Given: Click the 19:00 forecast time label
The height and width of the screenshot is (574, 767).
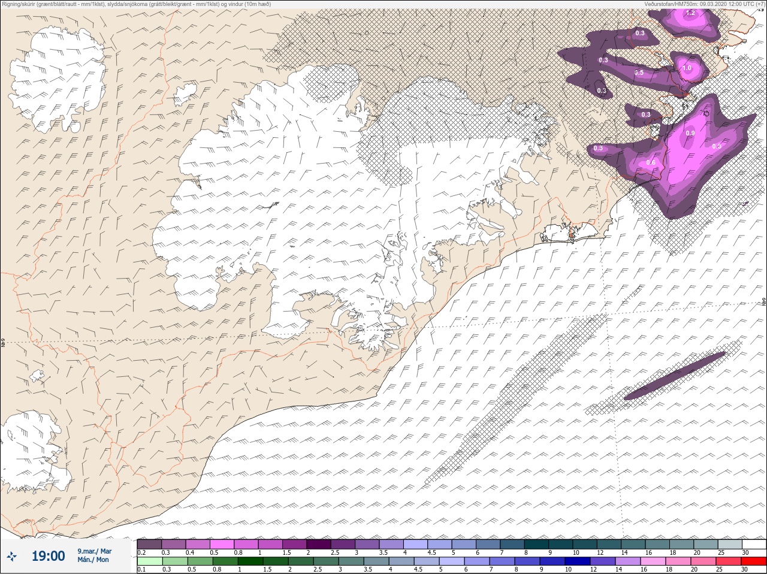Looking at the screenshot, I should pos(48,556).
